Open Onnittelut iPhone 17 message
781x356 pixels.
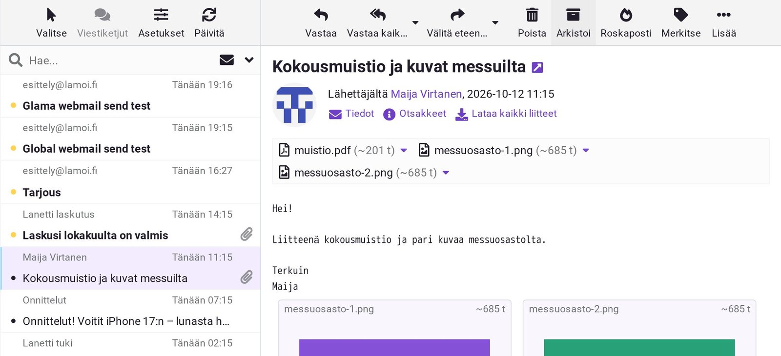(130, 311)
